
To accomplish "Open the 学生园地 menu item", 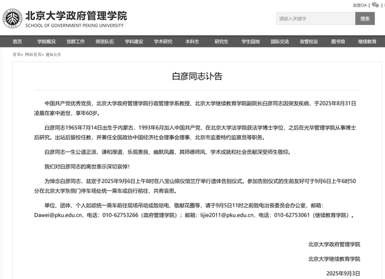I will click(x=250, y=41).
